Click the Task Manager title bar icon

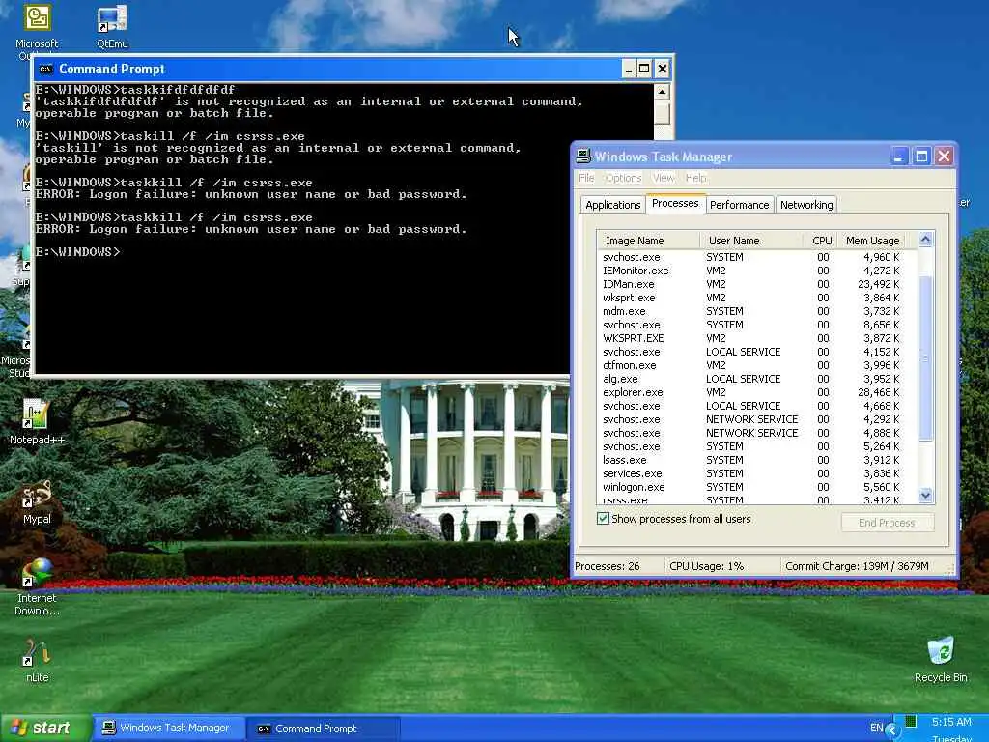[x=583, y=156]
